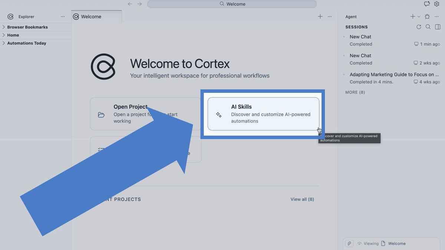Expand the Automations Today section
The image size is (445, 250).
click(x=4, y=43)
